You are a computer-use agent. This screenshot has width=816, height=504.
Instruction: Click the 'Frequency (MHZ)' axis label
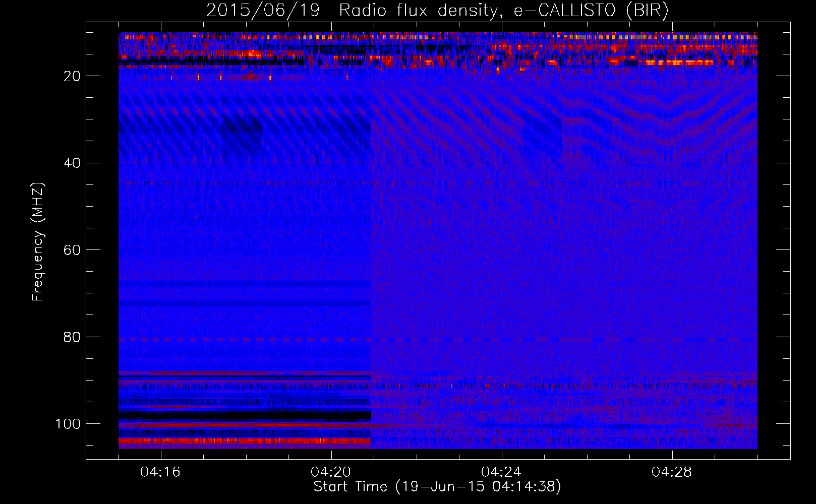(38, 241)
